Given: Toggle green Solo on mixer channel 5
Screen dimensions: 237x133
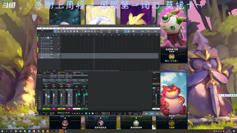Looking at the screenshot, I should click(x=79, y=94).
